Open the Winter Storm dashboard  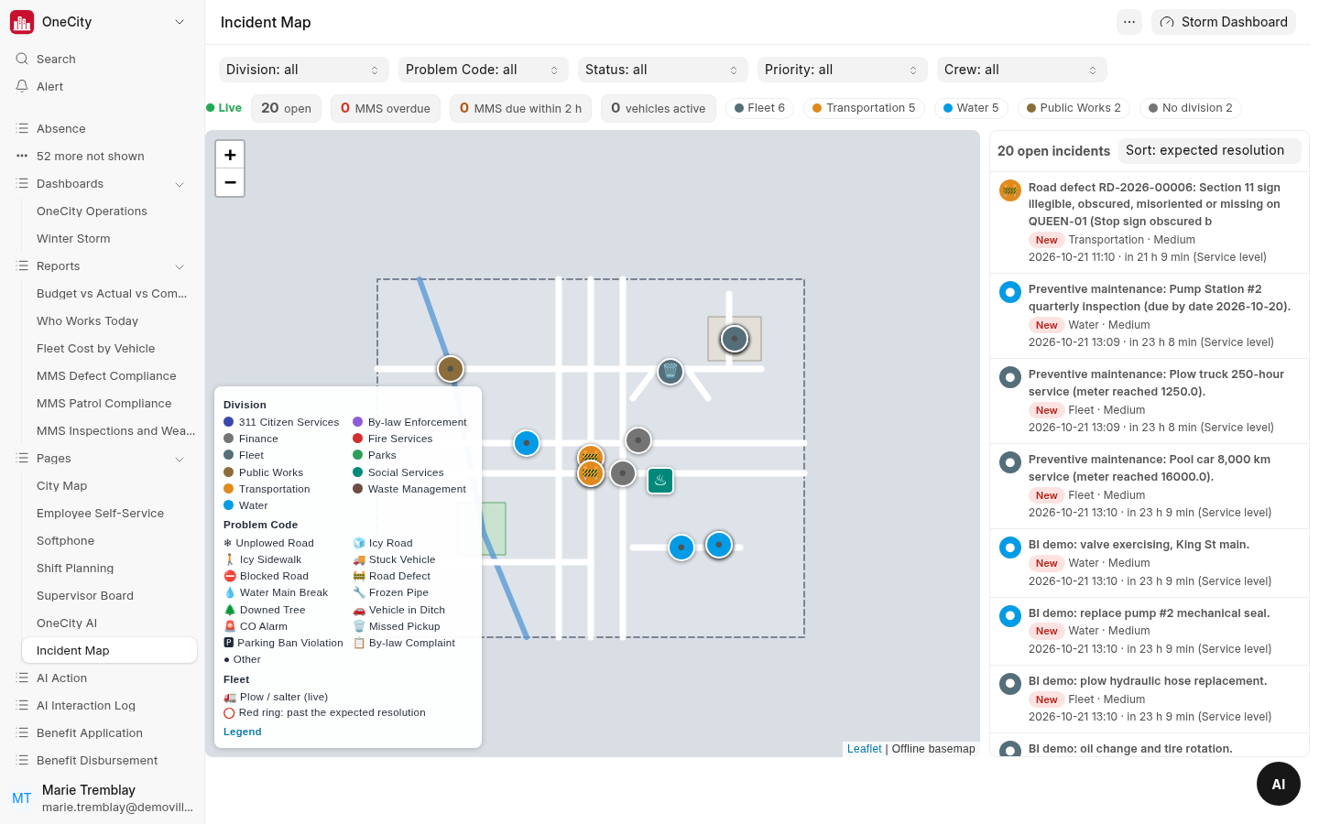[73, 239]
